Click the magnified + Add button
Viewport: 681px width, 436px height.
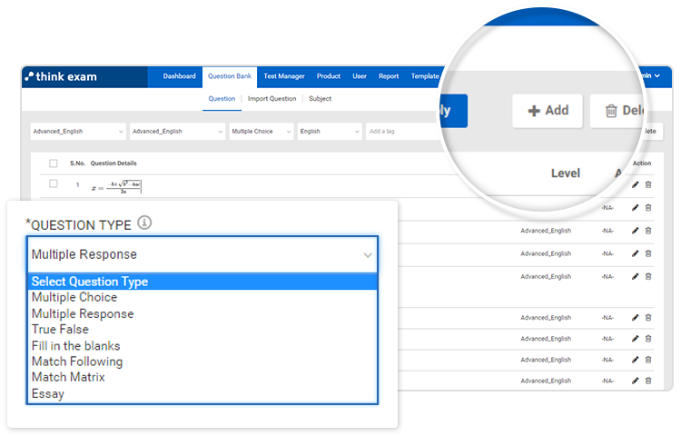pyautogui.click(x=548, y=111)
